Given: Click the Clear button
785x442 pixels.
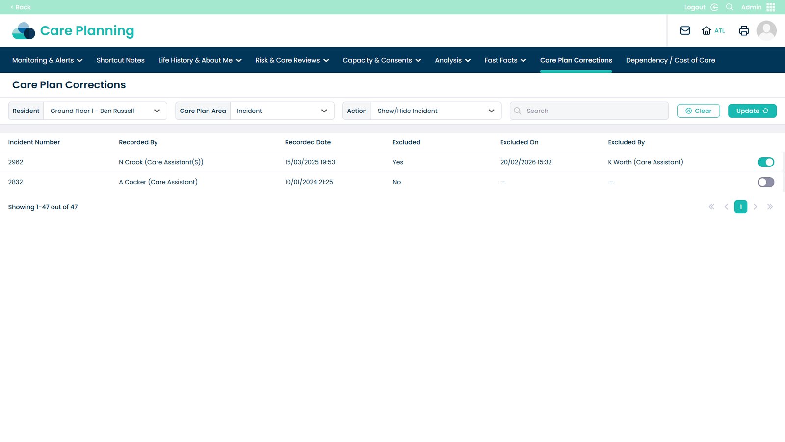Looking at the screenshot, I should [x=698, y=111].
